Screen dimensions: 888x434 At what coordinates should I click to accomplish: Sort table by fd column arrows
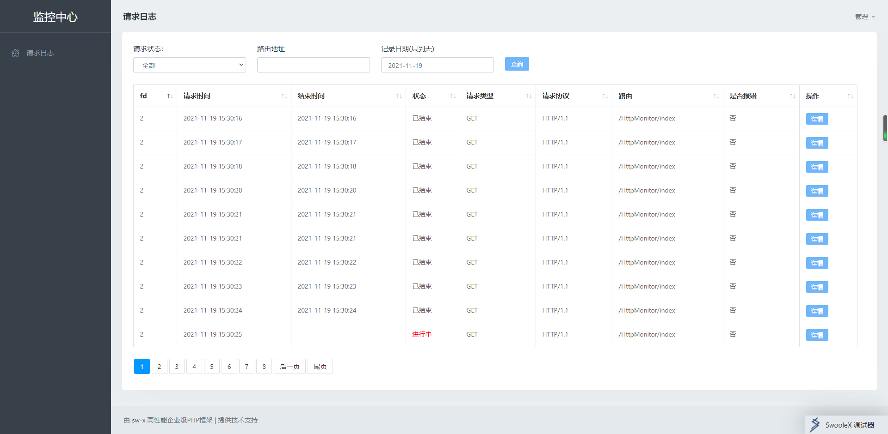pos(170,96)
